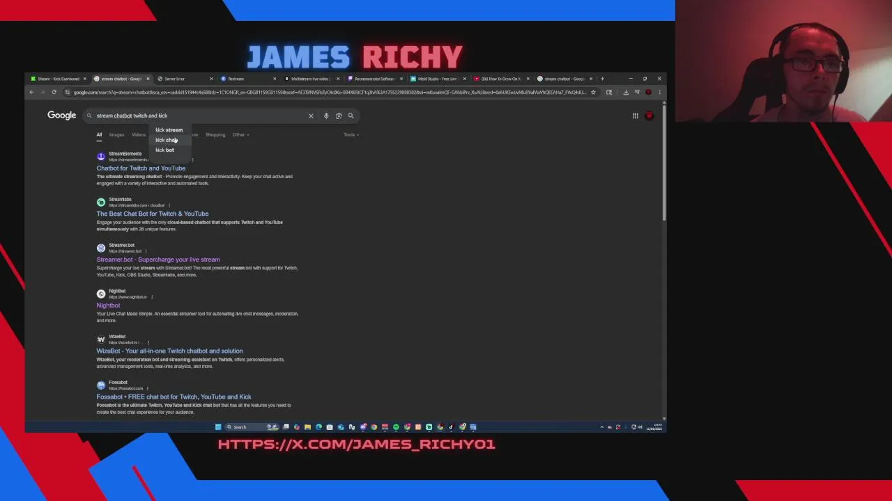The width and height of the screenshot is (892, 501).
Task: Open a new browser tab with plus
Action: tap(602, 79)
